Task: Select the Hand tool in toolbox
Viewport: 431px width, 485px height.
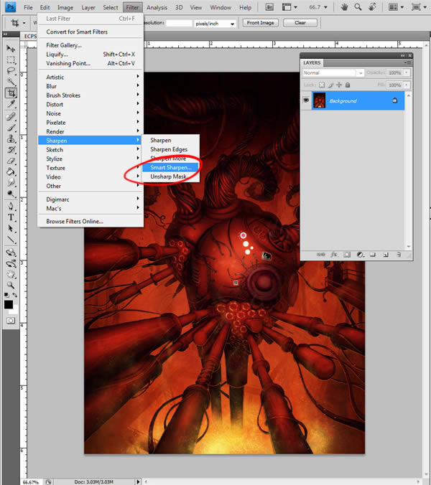Action: click(11, 274)
